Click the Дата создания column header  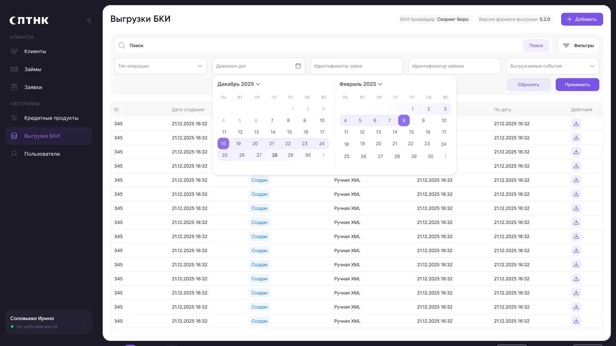pos(188,110)
